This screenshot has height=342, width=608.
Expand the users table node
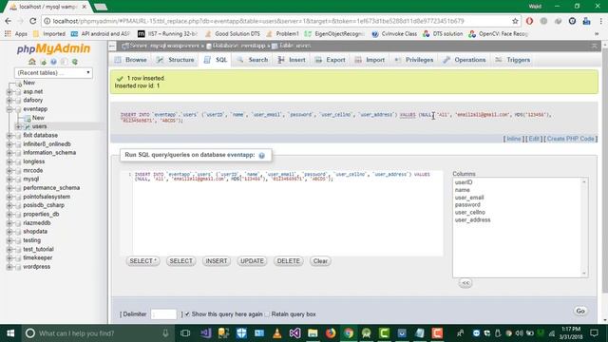(x=18, y=126)
